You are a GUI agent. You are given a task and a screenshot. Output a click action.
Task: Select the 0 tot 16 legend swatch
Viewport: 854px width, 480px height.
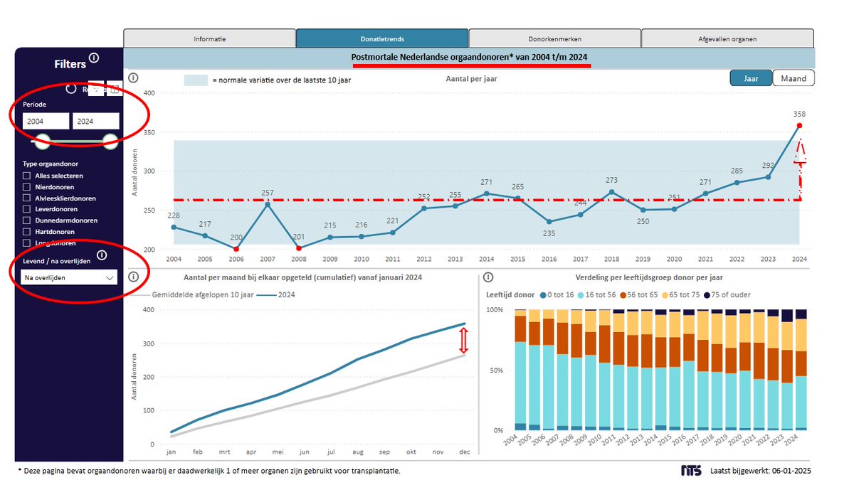544,294
